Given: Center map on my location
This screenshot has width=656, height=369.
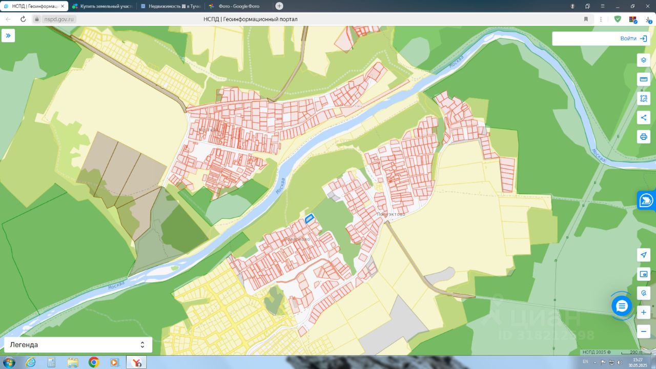Looking at the screenshot, I should [643, 255].
